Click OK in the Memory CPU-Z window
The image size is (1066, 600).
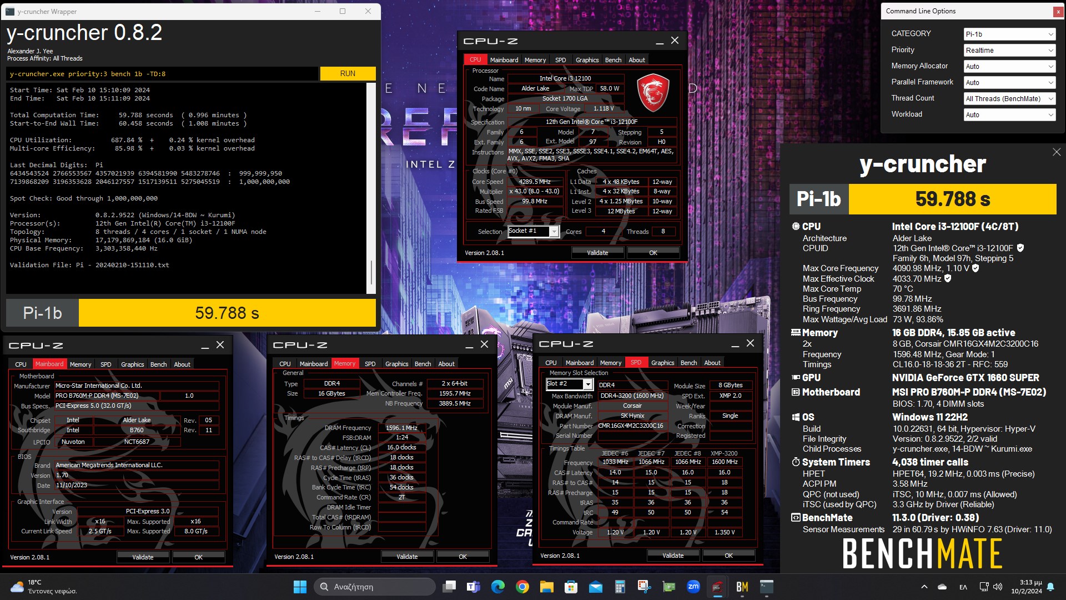click(x=463, y=556)
